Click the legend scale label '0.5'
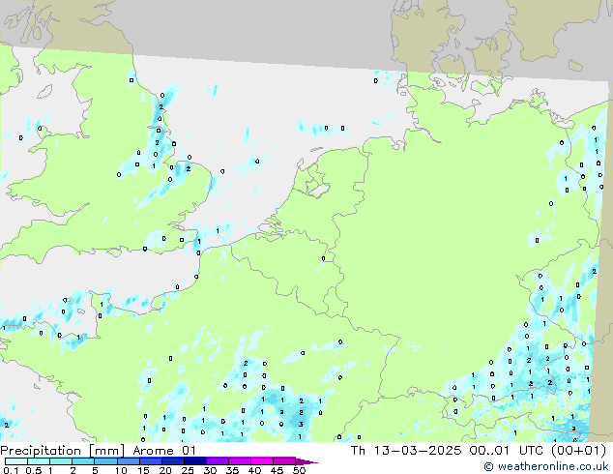 coord(34,470)
